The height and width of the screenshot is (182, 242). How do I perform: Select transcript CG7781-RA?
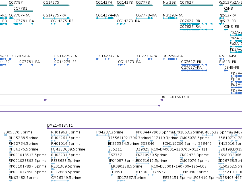point(24,21)
